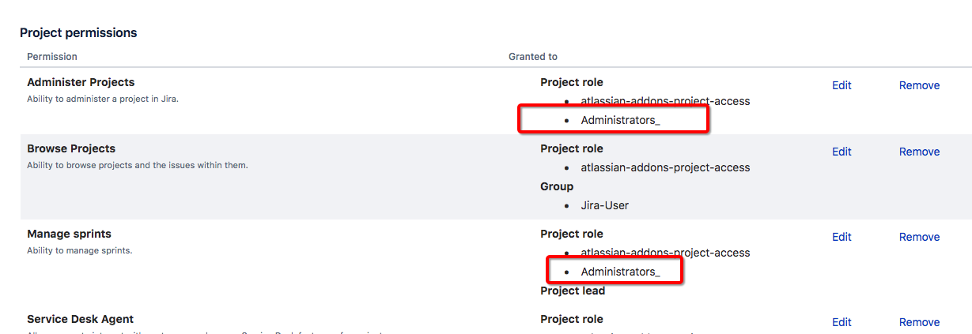Click 'atlassian-addons-project-access' under Browse Projects

pyautogui.click(x=665, y=167)
